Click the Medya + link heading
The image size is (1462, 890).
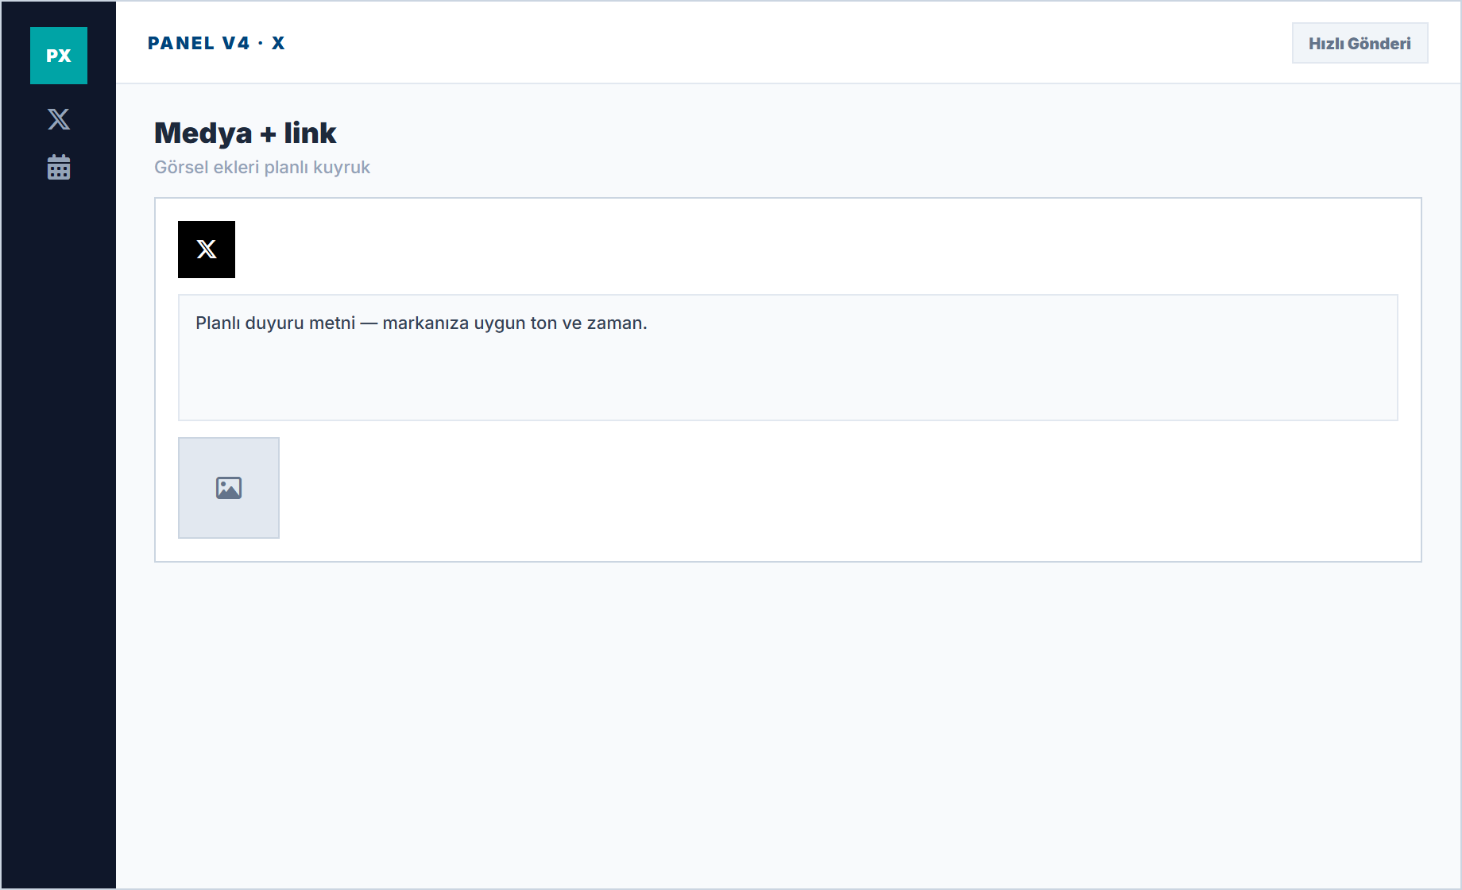pyautogui.click(x=246, y=133)
